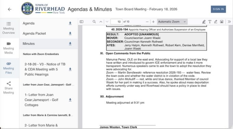Click ADOPTED [UNANIMOUS] result text

141,34
